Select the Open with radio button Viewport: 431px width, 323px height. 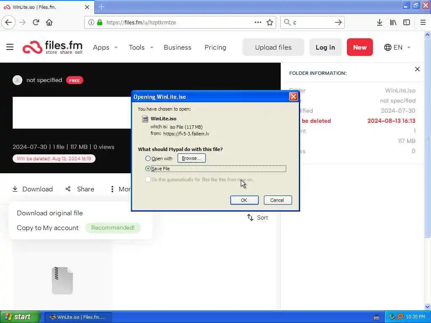coord(148,159)
